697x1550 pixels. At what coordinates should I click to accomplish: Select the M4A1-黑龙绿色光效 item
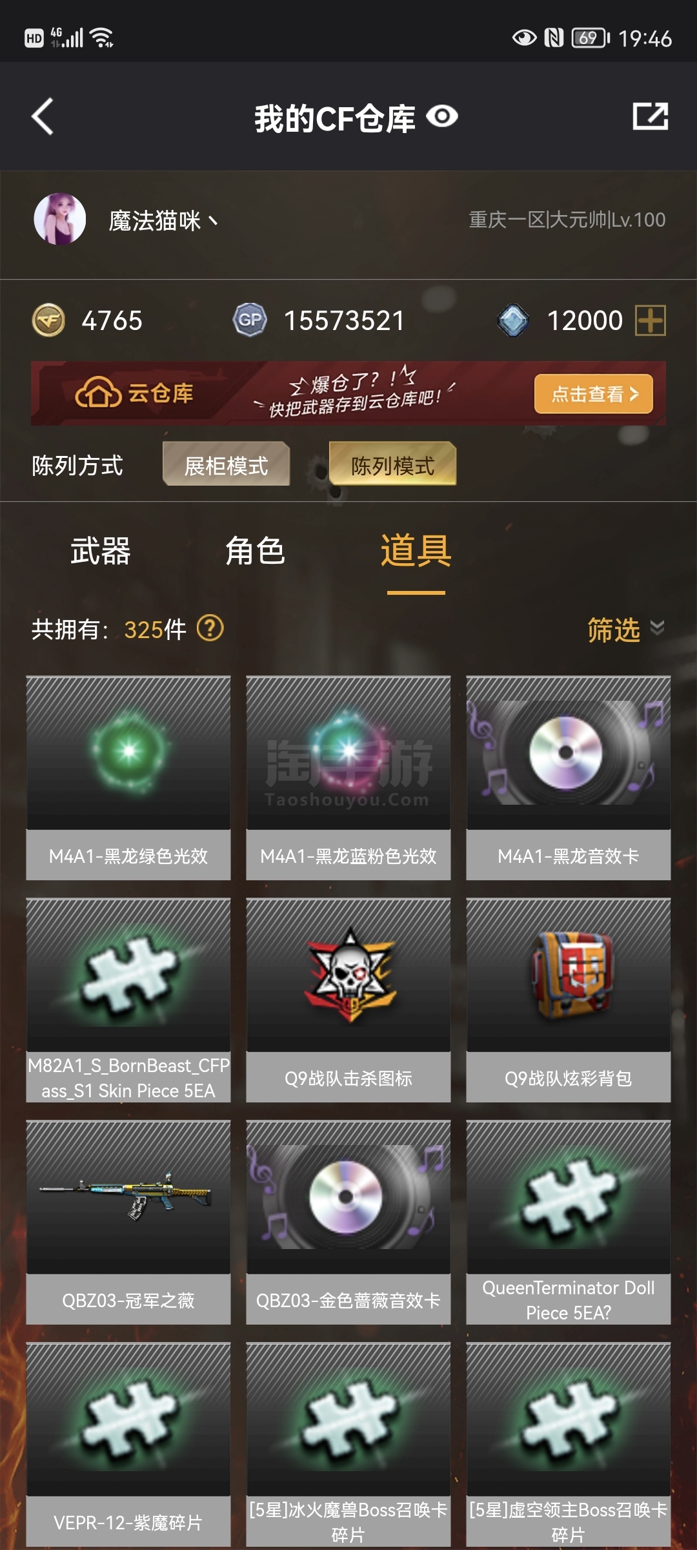[x=128, y=778]
